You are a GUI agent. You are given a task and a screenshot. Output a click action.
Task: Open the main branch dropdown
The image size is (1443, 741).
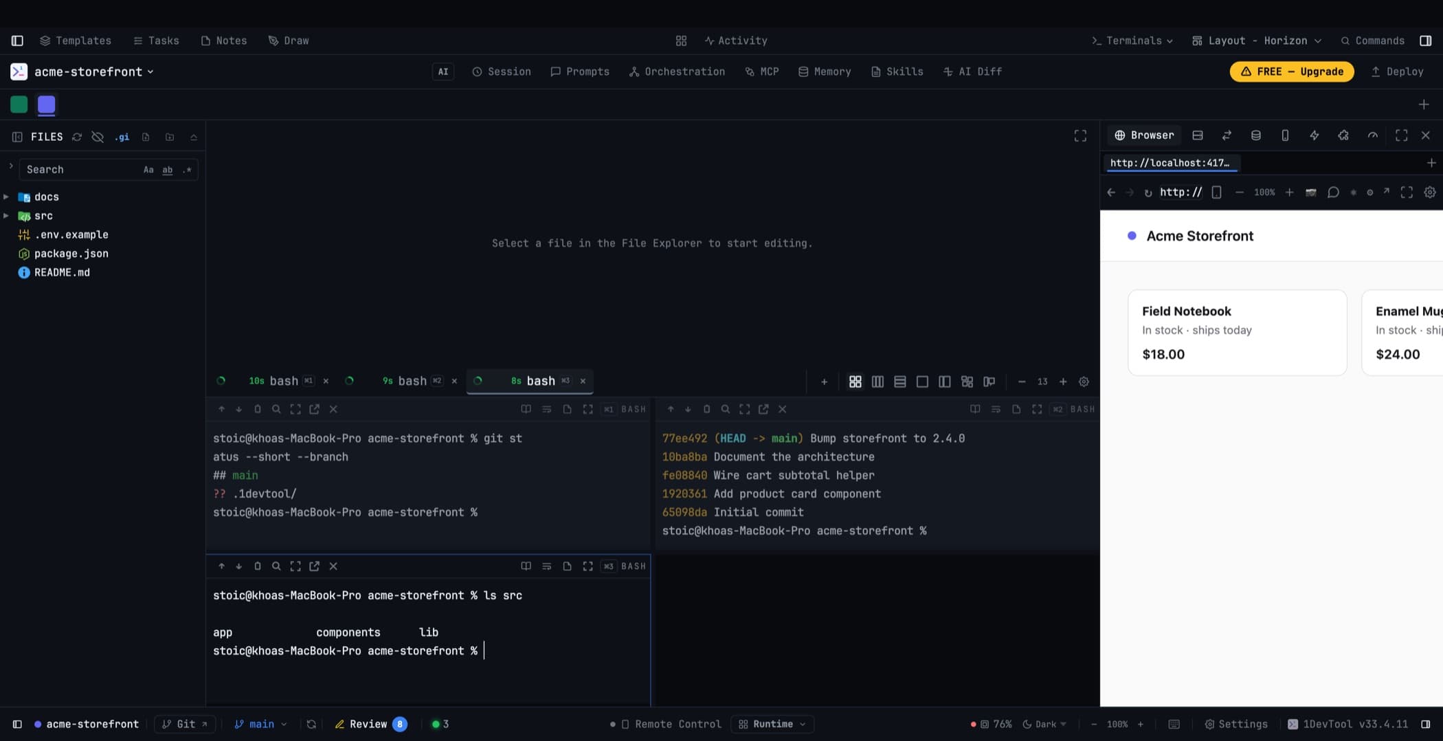pyautogui.click(x=260, y=724)
